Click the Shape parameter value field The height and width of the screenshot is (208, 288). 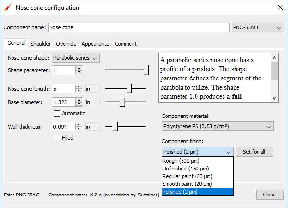pyautogui.click(x=64, y=70)
